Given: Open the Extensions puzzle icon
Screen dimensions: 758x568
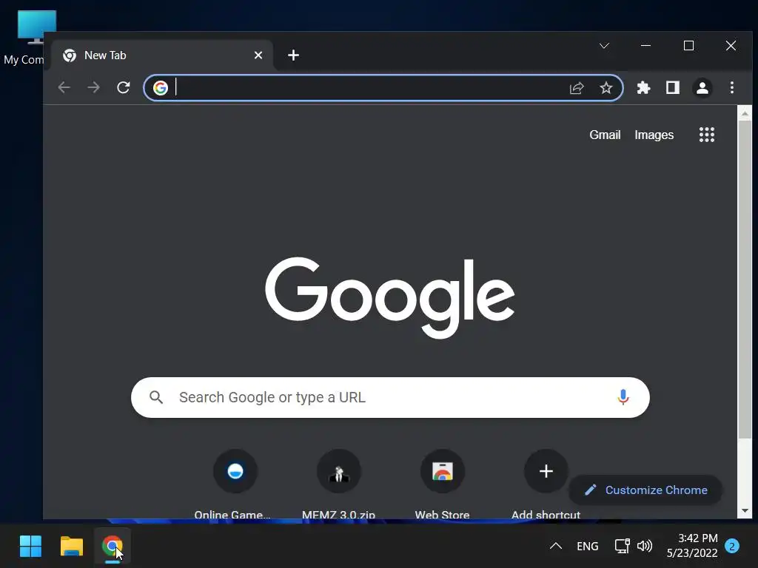Looking at the screenshot, I should point(643,87).
